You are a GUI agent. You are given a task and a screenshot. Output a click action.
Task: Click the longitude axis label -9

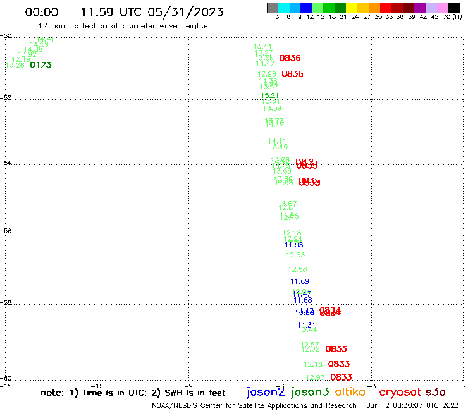[188, 386]
